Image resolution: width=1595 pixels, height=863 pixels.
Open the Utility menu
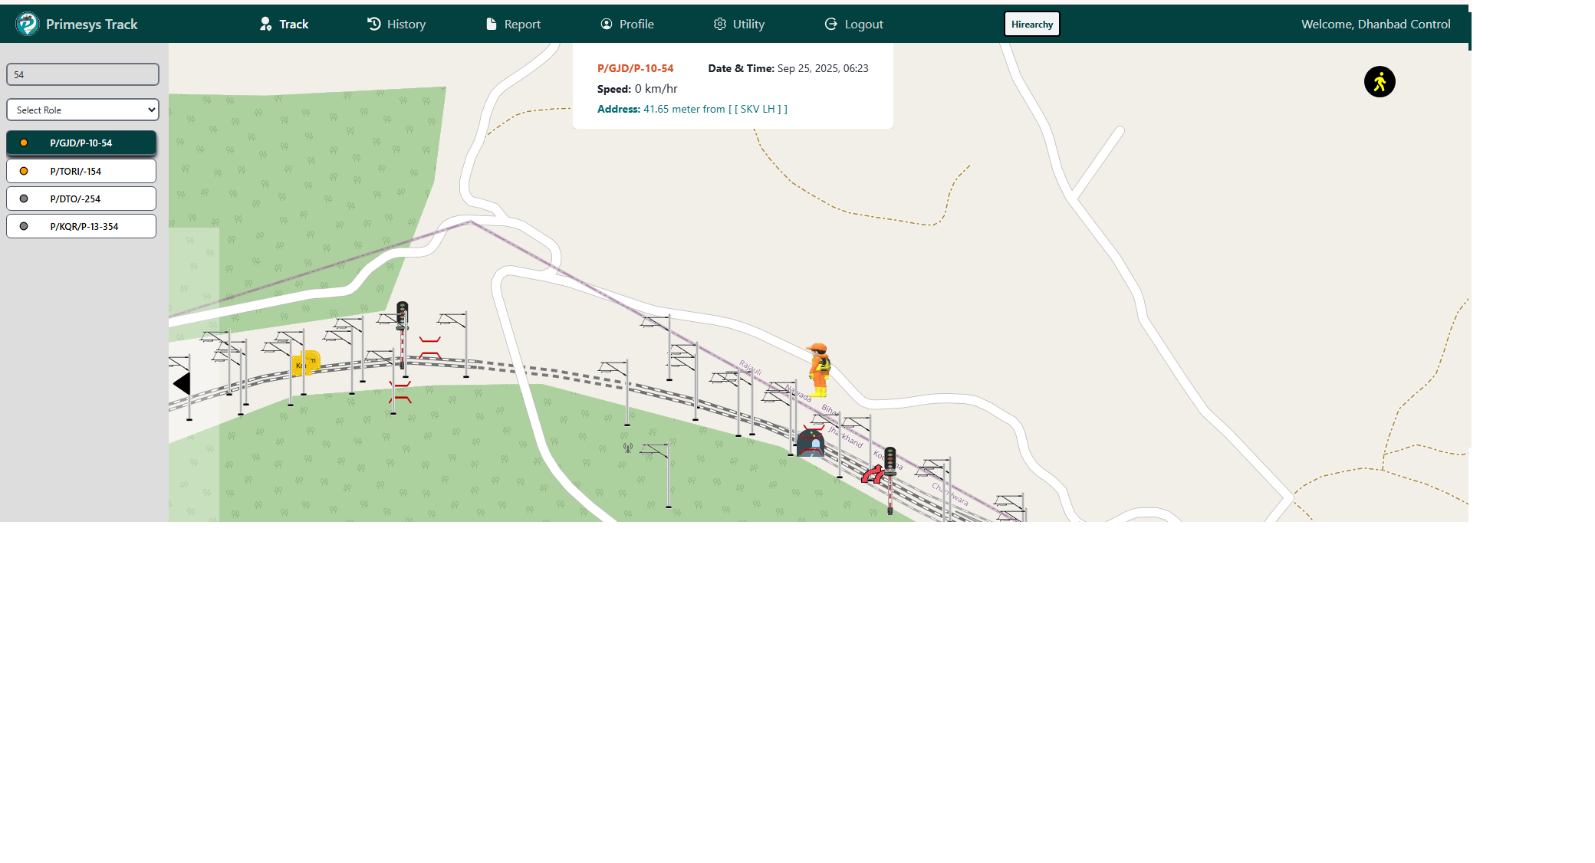pos(738,24)
